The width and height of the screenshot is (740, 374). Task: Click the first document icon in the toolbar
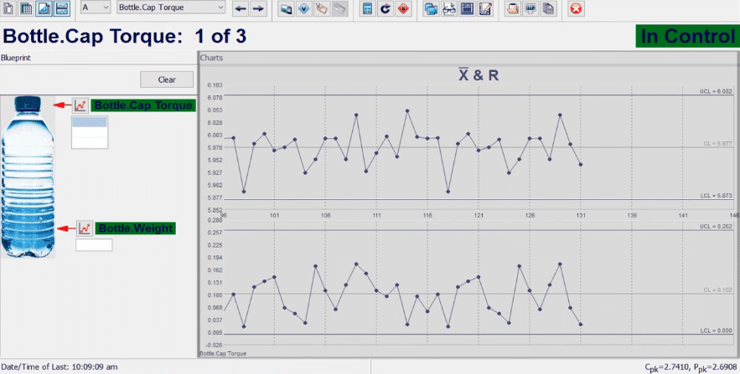click(9, 8)
